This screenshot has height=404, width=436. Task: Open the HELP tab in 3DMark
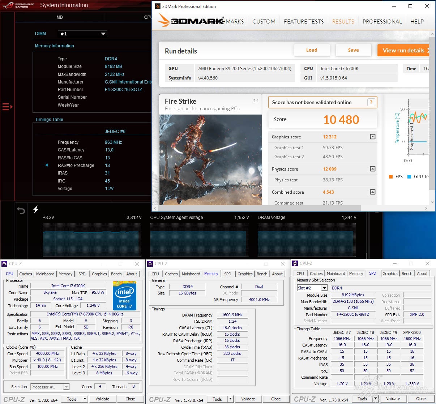pos(417,22)
